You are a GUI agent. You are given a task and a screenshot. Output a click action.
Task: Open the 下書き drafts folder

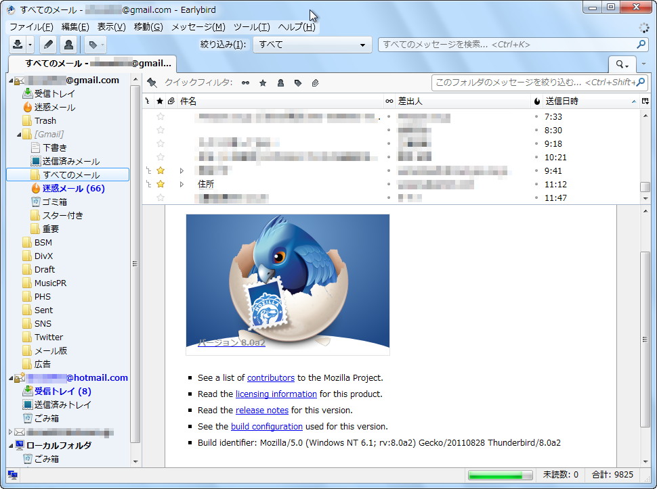click(54, 147)
